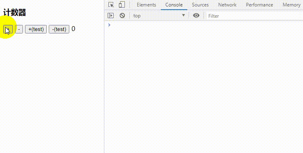Click the +(test) button
303x153 pixels.
pyautogui.click(x=36, y=29)
